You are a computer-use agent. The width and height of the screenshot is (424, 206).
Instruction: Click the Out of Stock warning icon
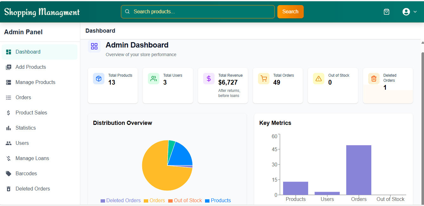(x=319, y=79)
